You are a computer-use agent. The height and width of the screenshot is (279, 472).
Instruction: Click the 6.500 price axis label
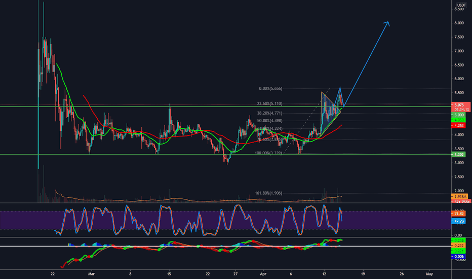[x=459, y=65]
